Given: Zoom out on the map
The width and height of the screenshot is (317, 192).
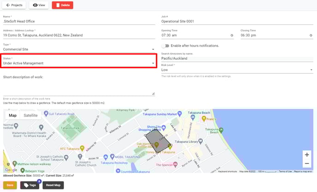Looking at the screenshot, I should [307, 163].
